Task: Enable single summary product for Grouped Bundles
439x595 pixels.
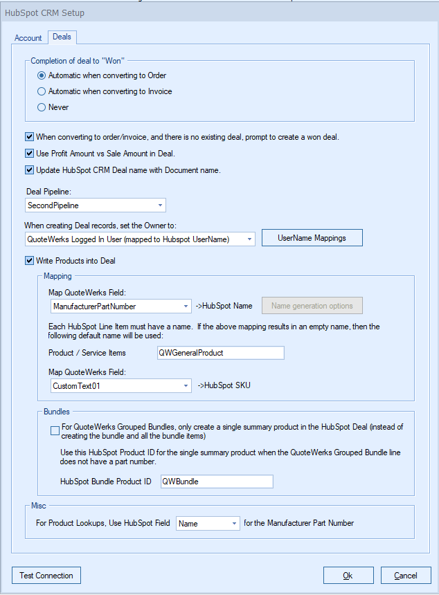Action: 55,431
